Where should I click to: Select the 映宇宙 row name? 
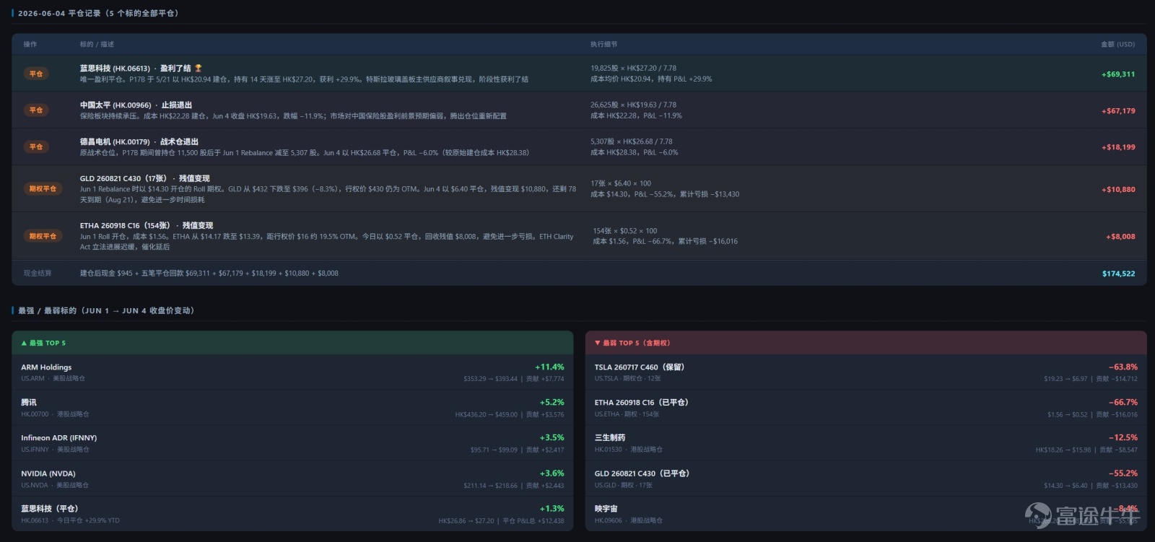[x=606, y=509]
